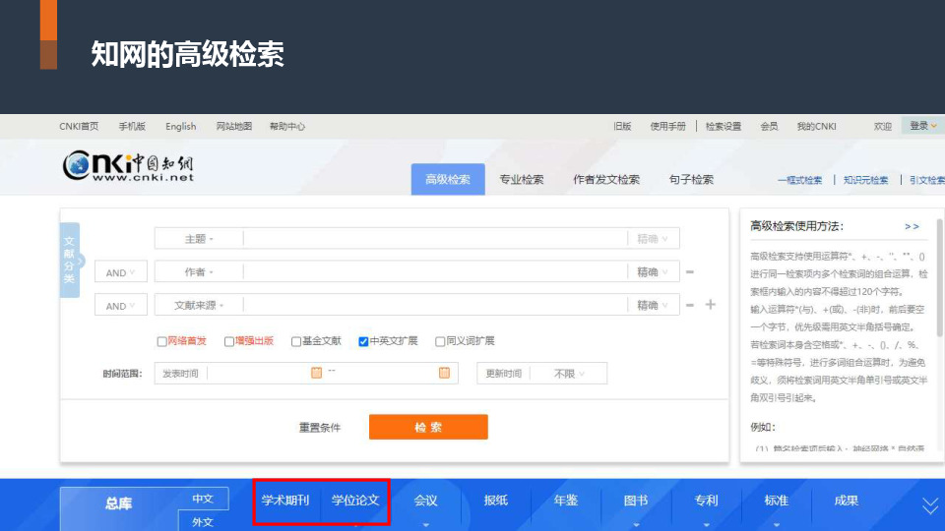
Task: Remove the 文献来源 search row with minus
Action: pyautogui.click(x=690, y=305)
